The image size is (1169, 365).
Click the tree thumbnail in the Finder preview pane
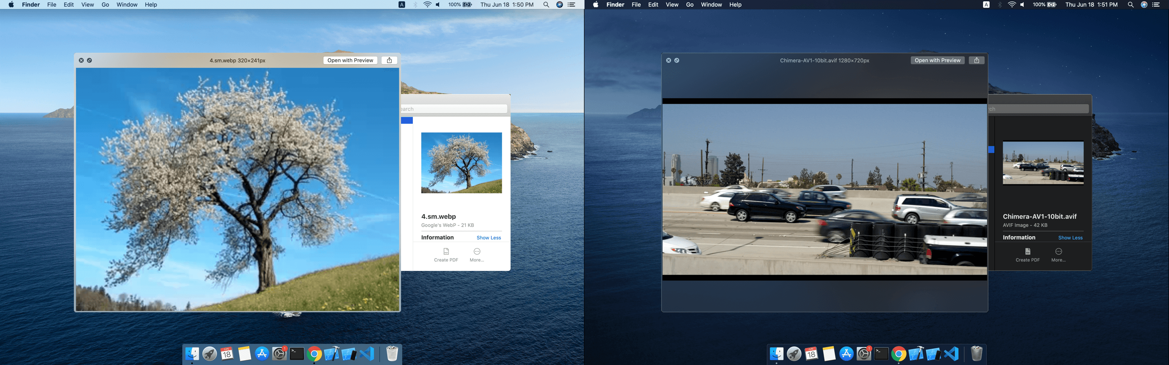click(461, 163)
